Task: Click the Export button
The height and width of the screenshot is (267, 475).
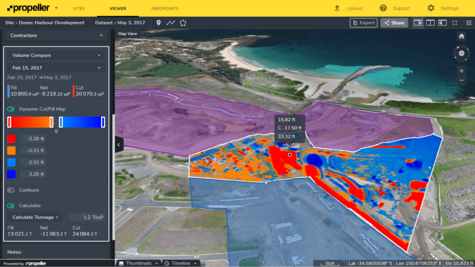Action: pos(363,23)
